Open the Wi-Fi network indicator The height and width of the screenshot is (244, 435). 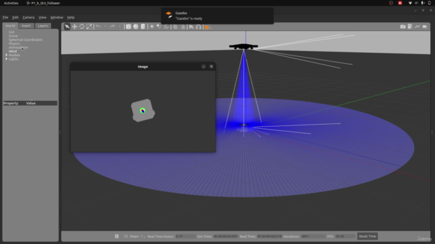[x=410, y=3]
